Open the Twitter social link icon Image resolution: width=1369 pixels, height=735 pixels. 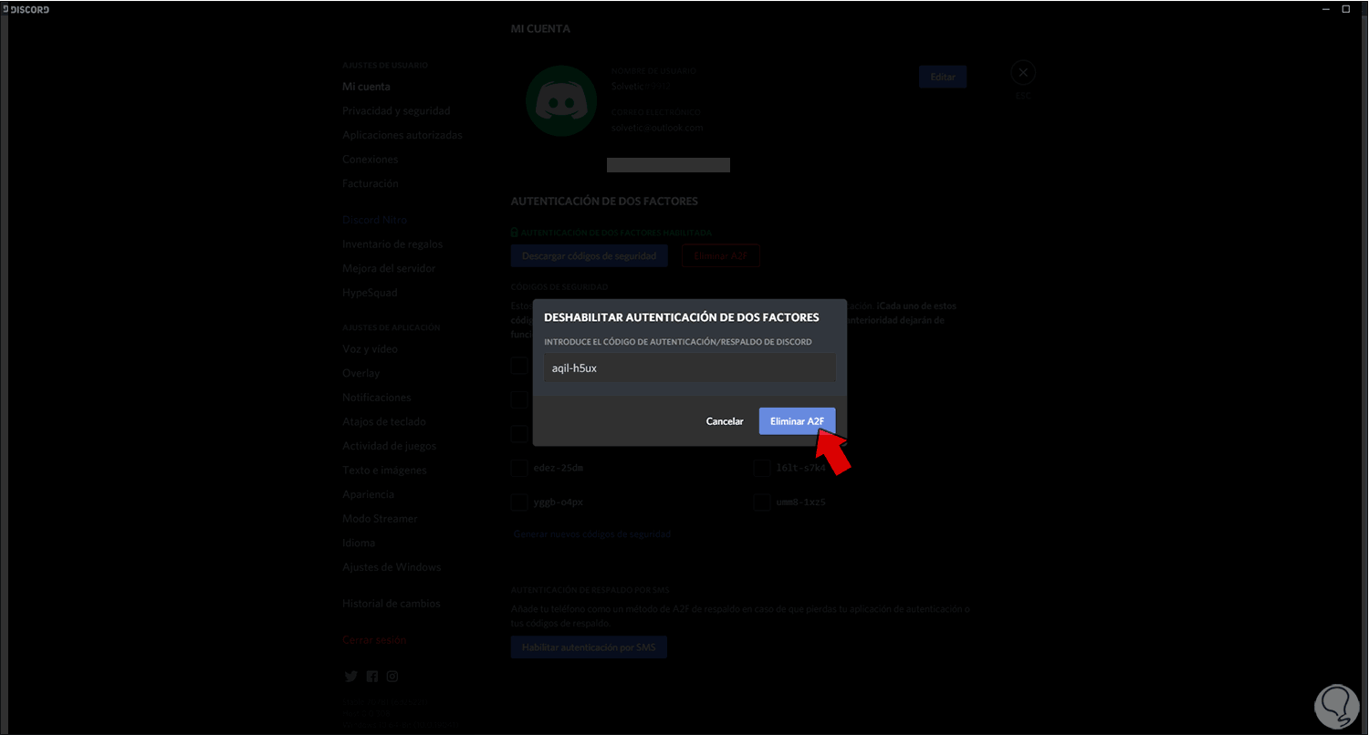tap(350, 677)
